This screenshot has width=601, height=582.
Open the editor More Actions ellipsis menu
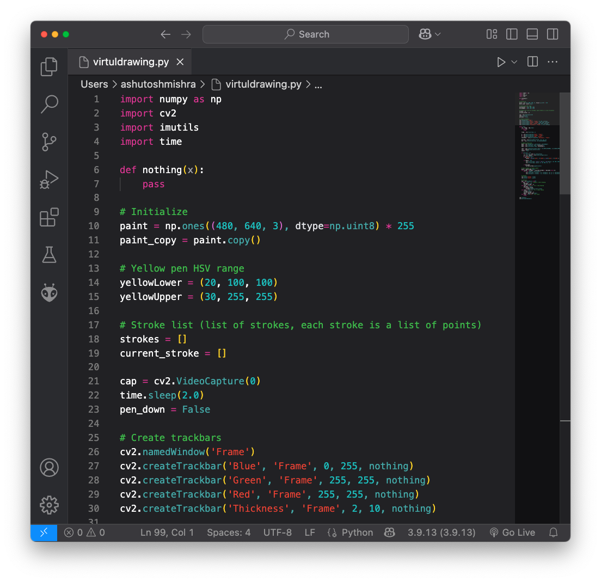coord(553,62)
